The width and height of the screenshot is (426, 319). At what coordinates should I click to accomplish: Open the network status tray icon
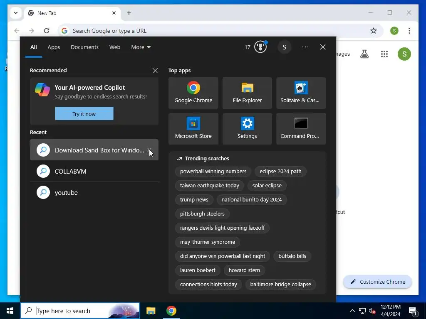click(x=362, y=311)
